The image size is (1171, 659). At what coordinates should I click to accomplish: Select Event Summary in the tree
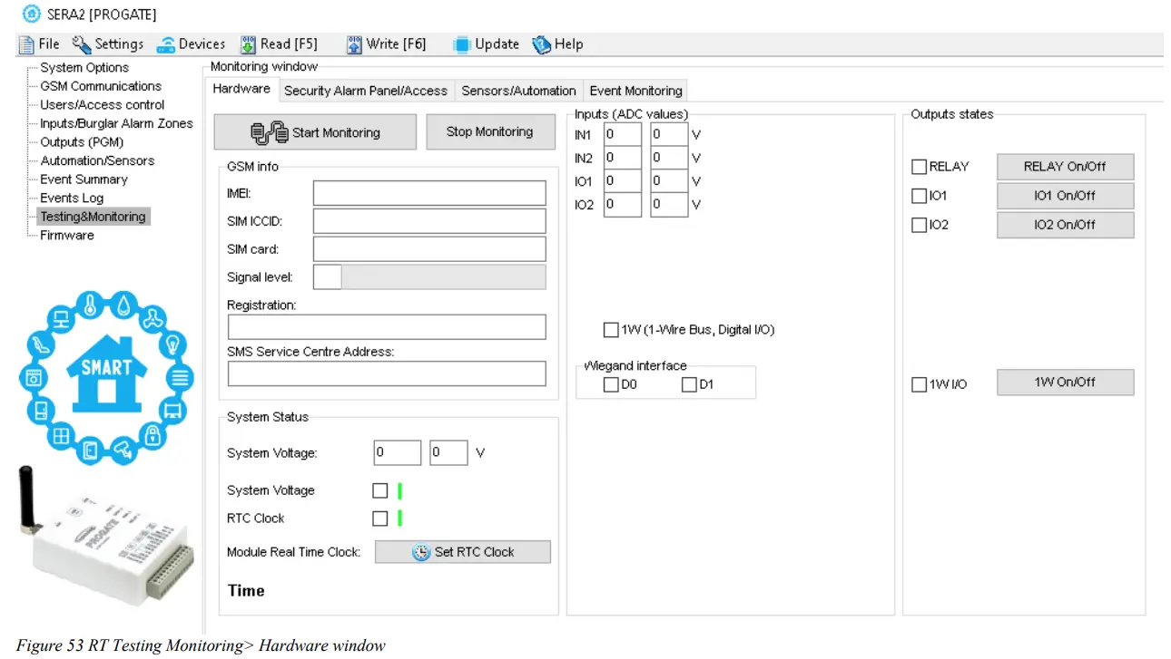(x=84, y=179)
